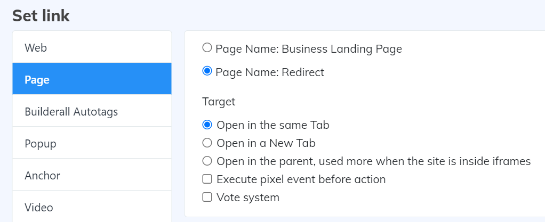Click the 'Page Name: Business Landing Page' label text
This screenshot has height=222, width=545.
pyautogui.click(x=308, y=49)
